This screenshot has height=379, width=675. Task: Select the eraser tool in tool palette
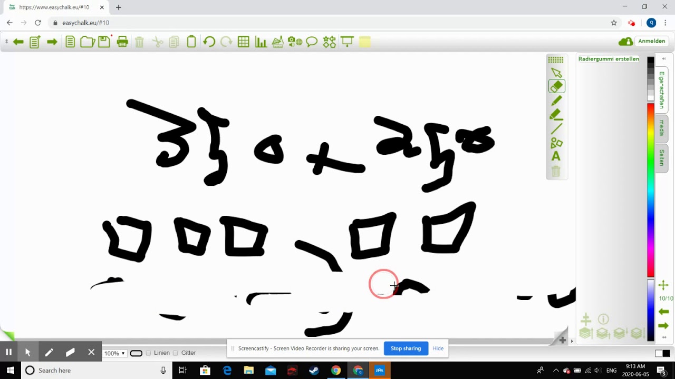click(556, 86)
